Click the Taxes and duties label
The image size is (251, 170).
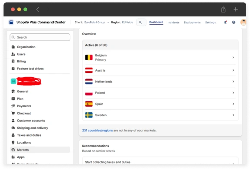(x=29, y=135)
